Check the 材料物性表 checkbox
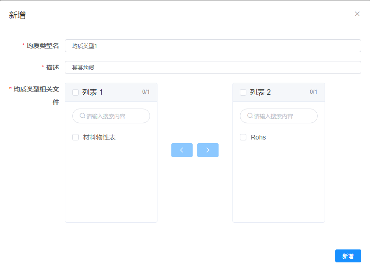Screen dimensions: 370x267 75,137
